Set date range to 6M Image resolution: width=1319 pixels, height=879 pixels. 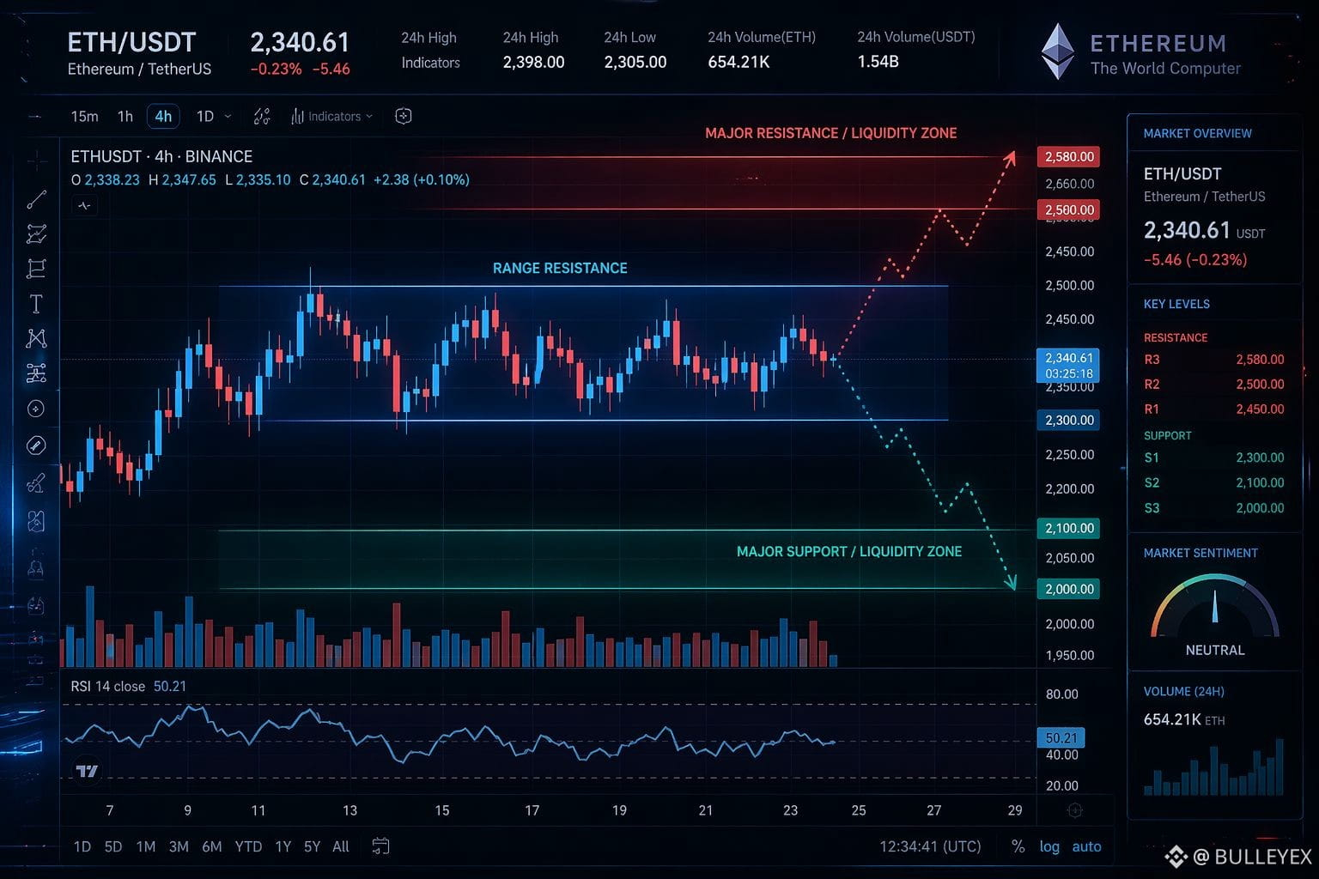(x=212, y=846)
